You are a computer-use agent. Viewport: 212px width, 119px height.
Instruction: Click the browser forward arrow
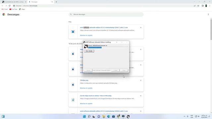[x=6, y=6]
